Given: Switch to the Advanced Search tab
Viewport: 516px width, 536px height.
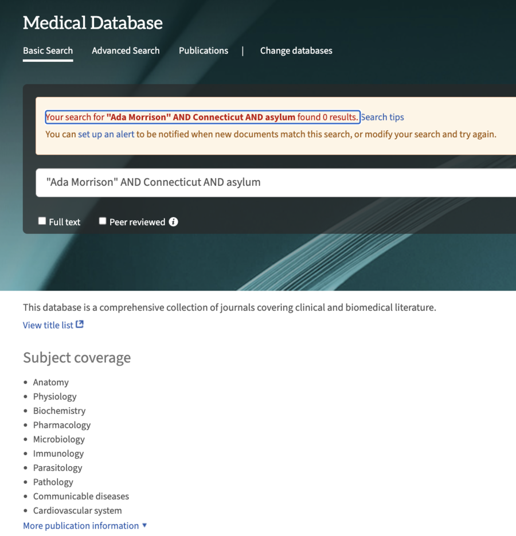Looking at the screenshot, I should click(x=126, y=50).
